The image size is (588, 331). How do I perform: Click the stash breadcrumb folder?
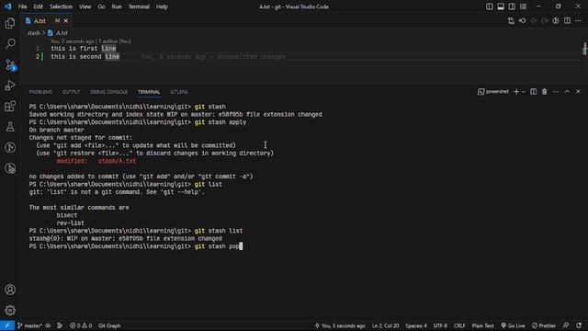(x=34, y=33)
